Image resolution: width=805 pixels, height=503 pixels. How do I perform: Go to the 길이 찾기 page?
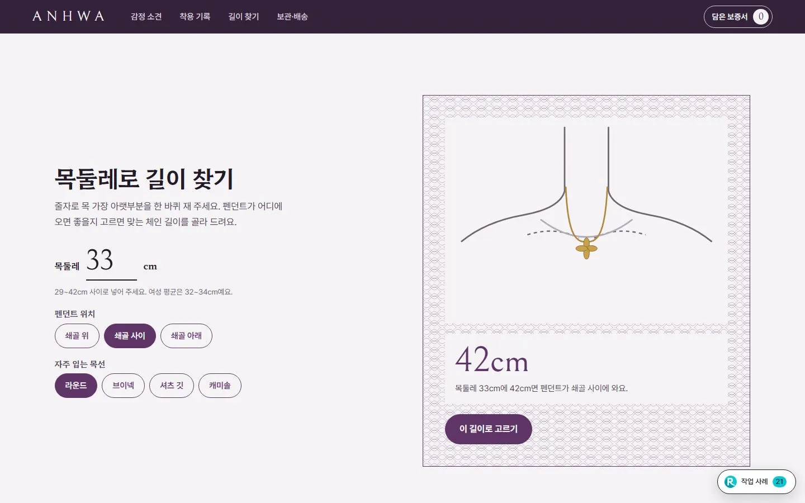click(244, 17)
